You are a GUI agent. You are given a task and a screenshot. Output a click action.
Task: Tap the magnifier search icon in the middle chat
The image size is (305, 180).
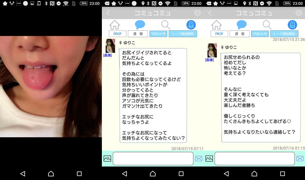click(x=165, y=25)
